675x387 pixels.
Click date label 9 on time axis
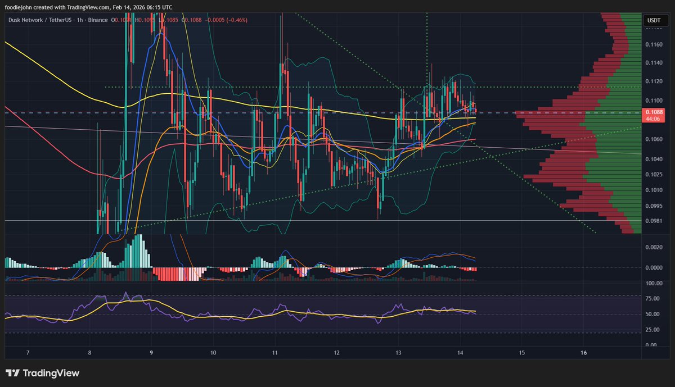pyautogui.click(x=151, y=353)
